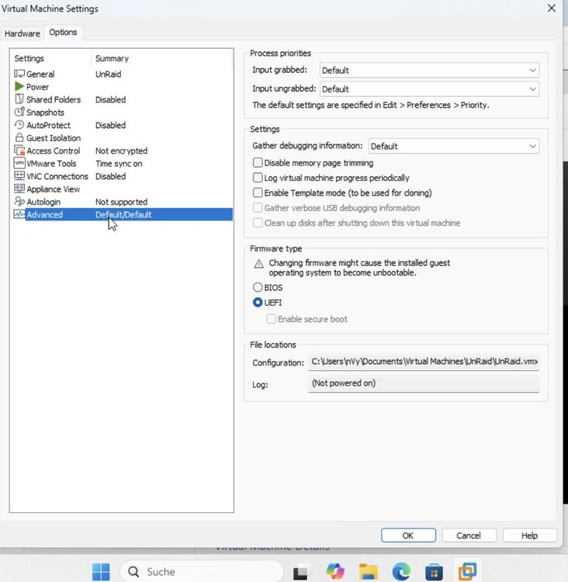Viewport: 568px width, 582px height.
Task: Select Autologin in settings list
Action: pos(43,202)
